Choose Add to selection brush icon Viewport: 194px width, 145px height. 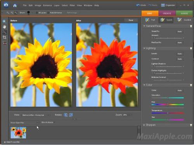(x=12, y=13)
